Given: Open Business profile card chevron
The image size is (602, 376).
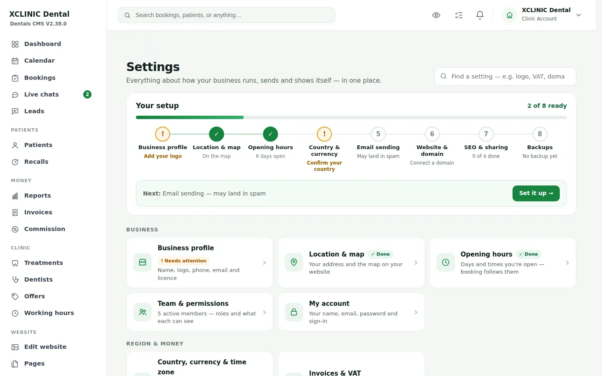Looking at the screenshot, I should [x=264, y=263].
